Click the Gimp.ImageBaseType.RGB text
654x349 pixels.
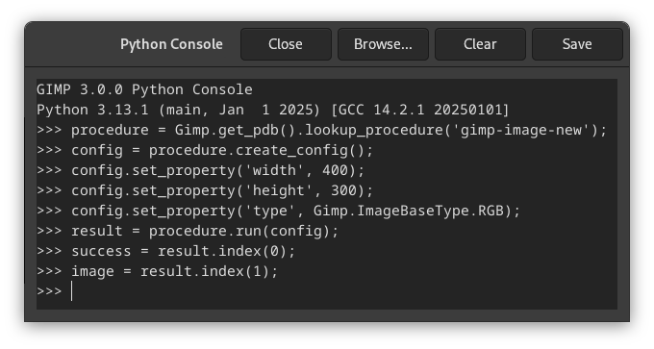click(x=409, y=211)
